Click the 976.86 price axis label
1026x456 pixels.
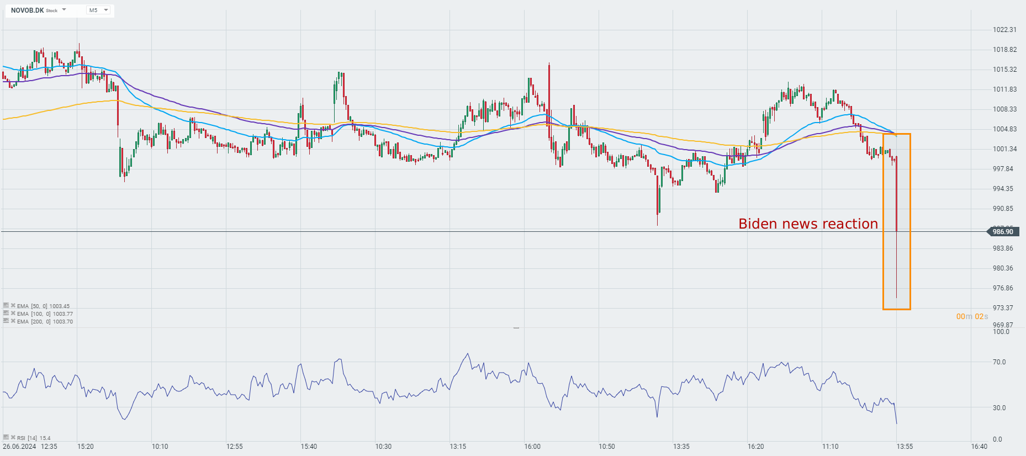1003,288
